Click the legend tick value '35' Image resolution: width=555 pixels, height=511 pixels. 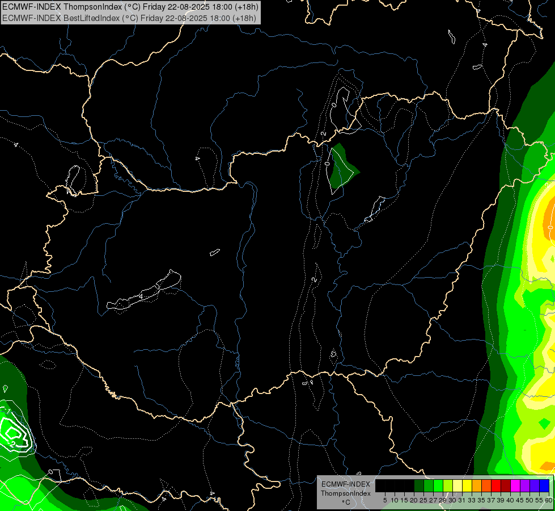[x=482, y=500]
